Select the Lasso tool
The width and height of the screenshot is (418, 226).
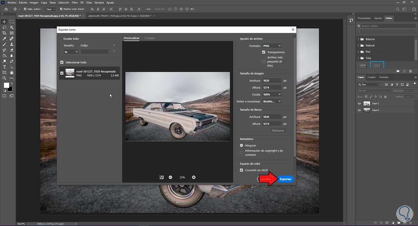click(x=5, y=27)
